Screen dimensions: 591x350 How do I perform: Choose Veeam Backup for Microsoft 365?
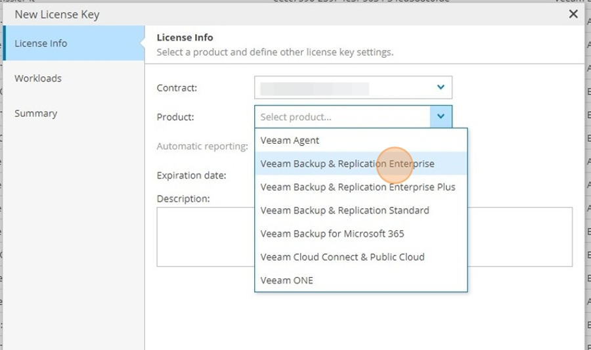[x=361, y=234]
